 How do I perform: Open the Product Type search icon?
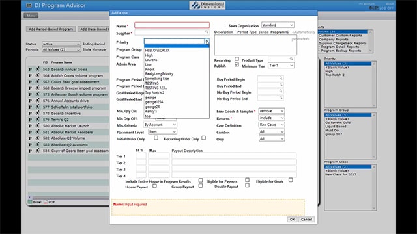[x=291, y=59]
